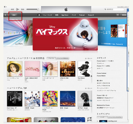Viewport: 133px width, 124px height.
Task: Expand the トップソング heading arrow
Action: pyautogui.click(x=109, y=114)
